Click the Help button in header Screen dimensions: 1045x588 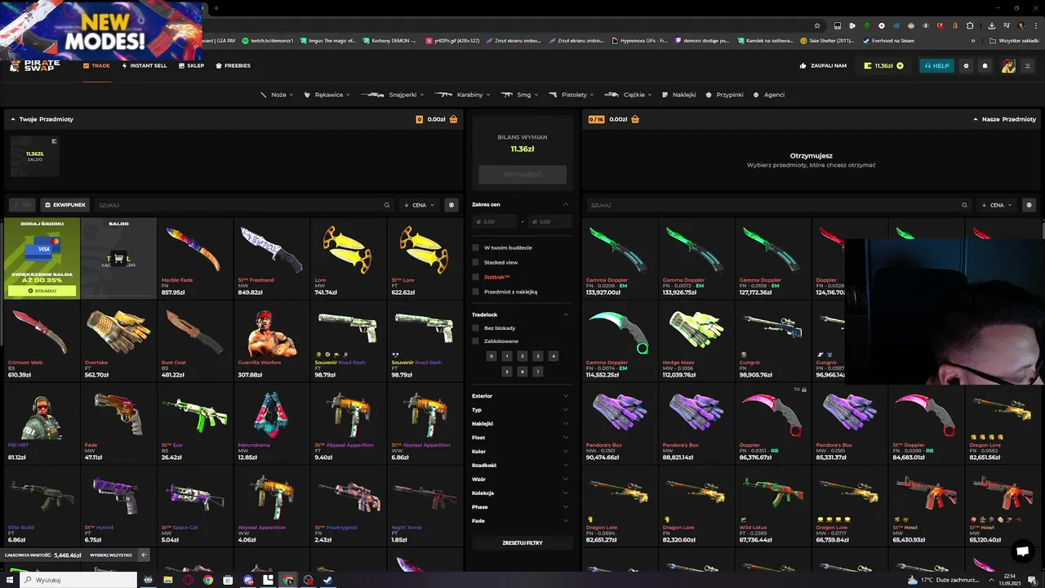(936, 66)
